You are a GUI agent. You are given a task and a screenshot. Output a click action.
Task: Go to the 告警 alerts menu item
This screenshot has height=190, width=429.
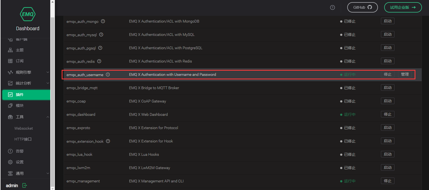click(x=20, y=151)
